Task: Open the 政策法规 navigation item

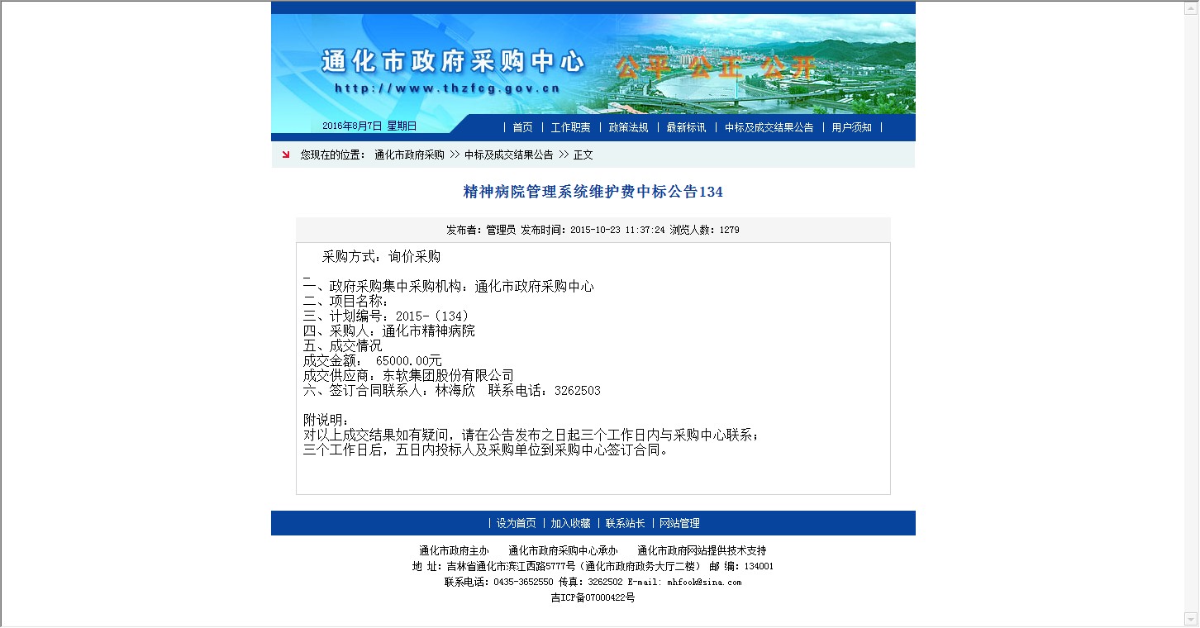Action: (x=628, y=127)
